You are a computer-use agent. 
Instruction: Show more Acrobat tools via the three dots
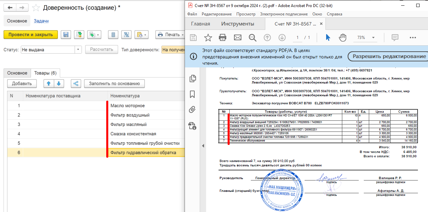[x=413, y=38]
